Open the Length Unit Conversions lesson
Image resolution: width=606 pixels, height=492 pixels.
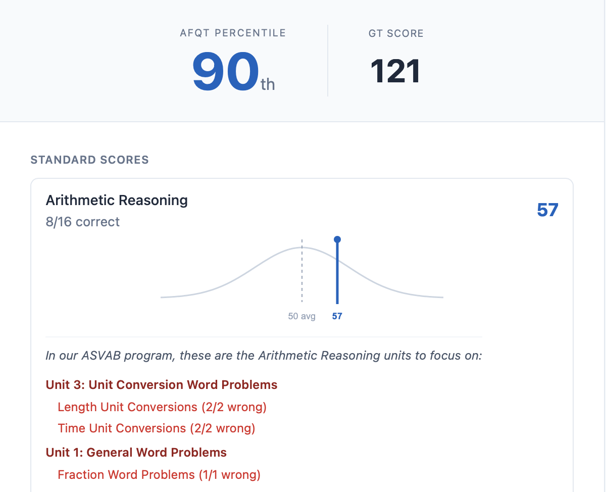tap(162, 407)
